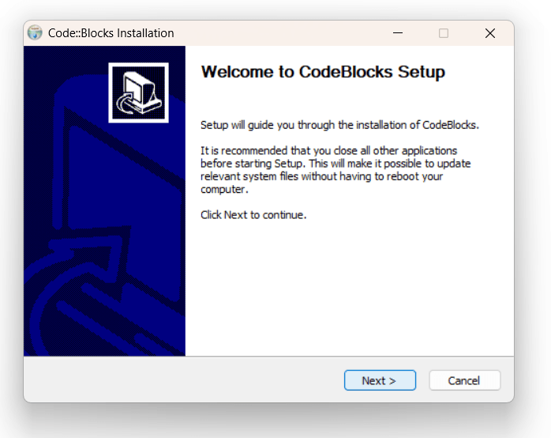Click grey footer area left of Next
Image resolution: width=551 pixels, height=438 pixels.
[182, 380]
